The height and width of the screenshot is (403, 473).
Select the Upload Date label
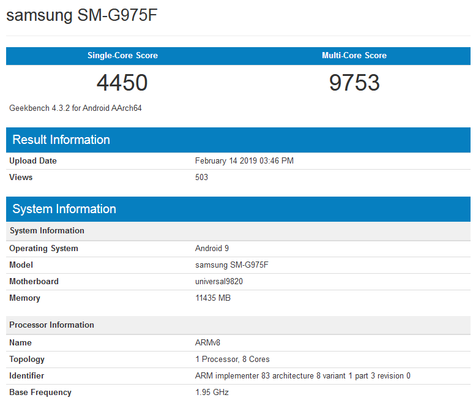click(33, 160)
